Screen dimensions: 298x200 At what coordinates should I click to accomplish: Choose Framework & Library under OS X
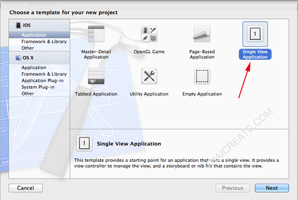click(39, 74)
